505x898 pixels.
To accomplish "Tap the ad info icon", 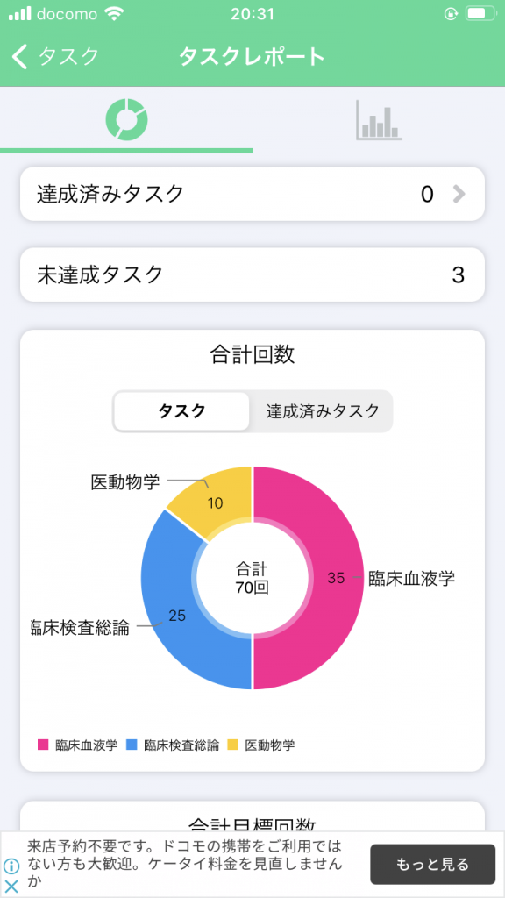I will coord(11,866).
